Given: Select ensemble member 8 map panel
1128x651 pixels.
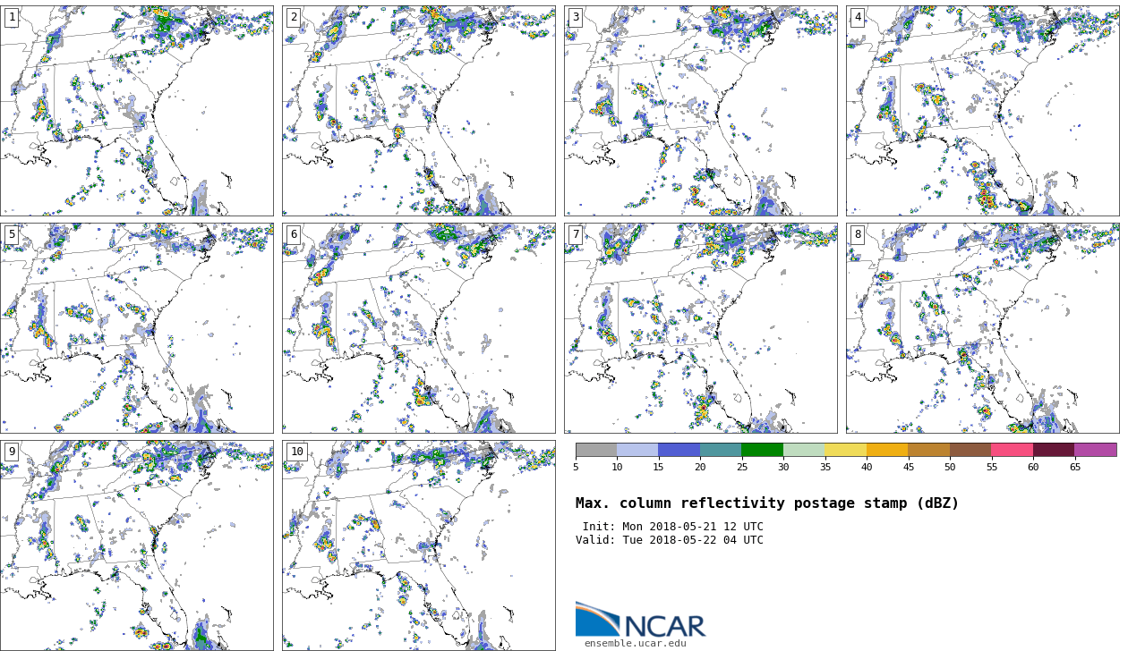Looking at the screenshot, I should 982,328.
